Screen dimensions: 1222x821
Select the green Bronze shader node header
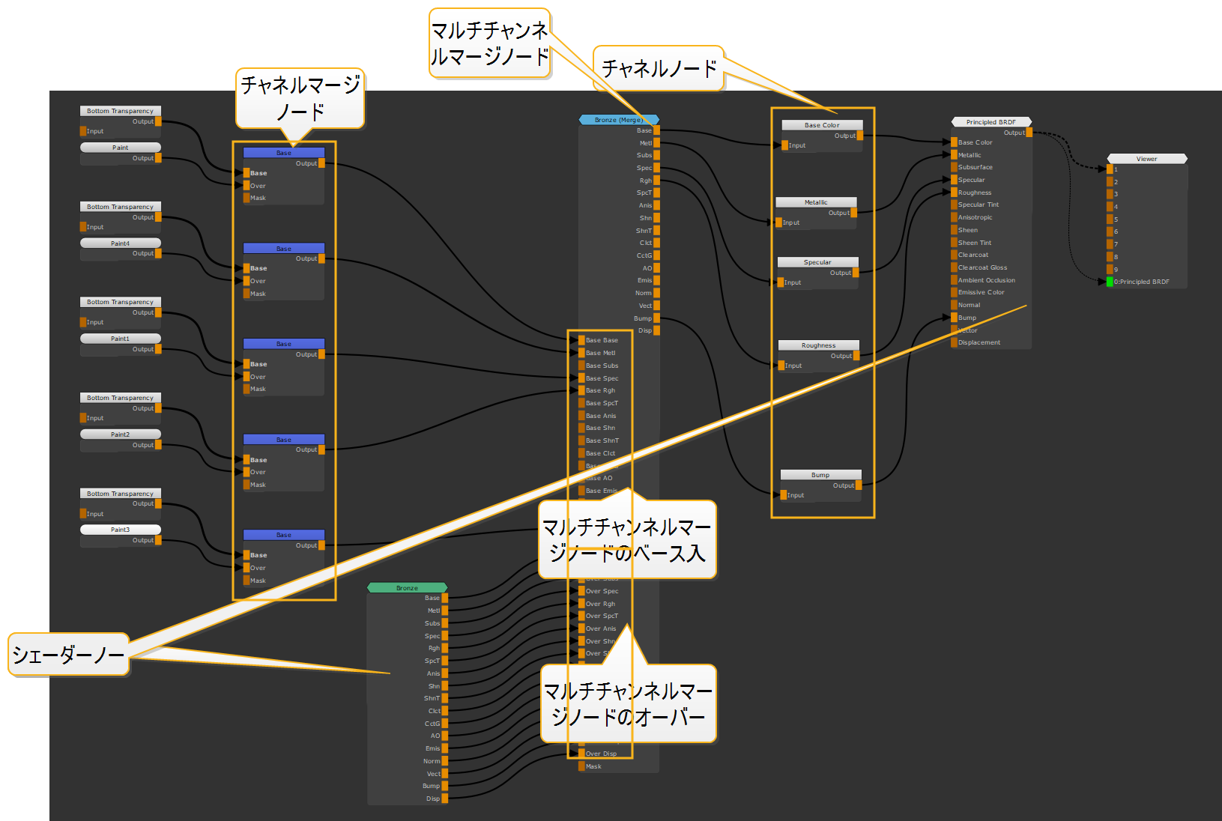[x=407, y=588]
